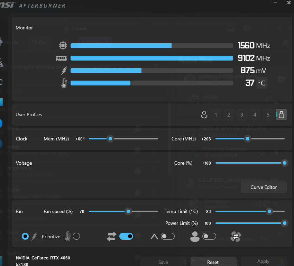This screenshot has height=266, width=294.
Task: Click the +203 core clock value
Action: coord(206,139)
